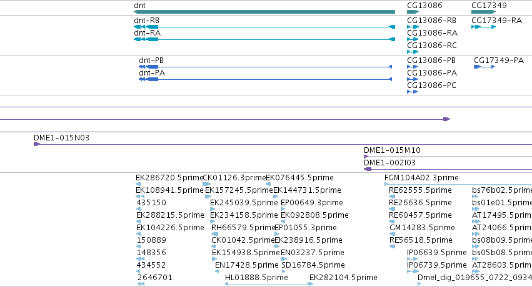Click the IP06639.5prime EST marker
Screen dimensions: 532x287
pos(412,259)
